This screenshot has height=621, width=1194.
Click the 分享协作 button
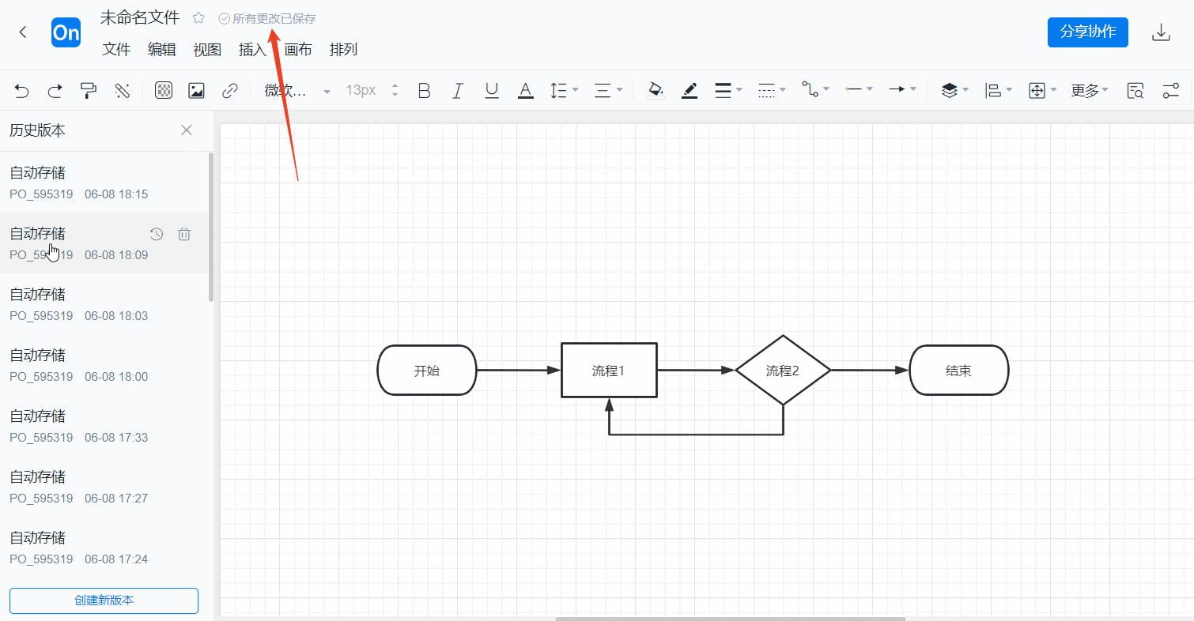click(x=1086, y=32)
